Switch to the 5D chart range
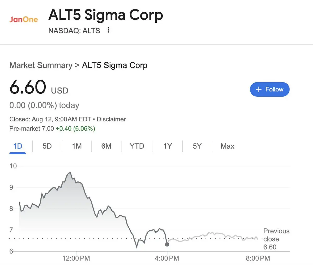313x265 pixels. click(47, 146)
